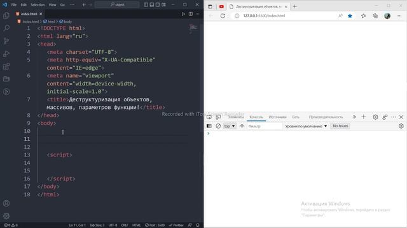The height and width of the screenshot is (228, 407).
Task: Refresh the page in the Edge browser
Action: [x=223, y=16]
